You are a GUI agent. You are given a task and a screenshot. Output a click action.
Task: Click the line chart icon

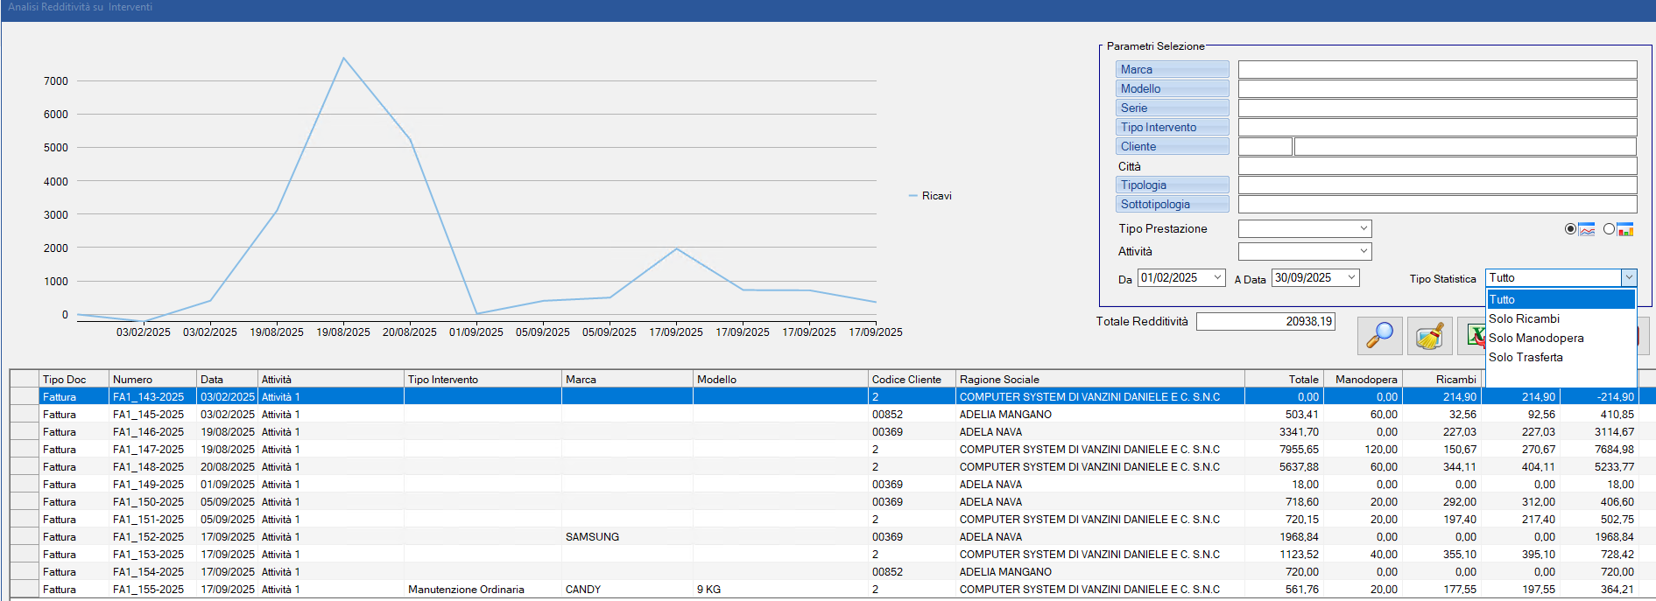pos(1587,229)
